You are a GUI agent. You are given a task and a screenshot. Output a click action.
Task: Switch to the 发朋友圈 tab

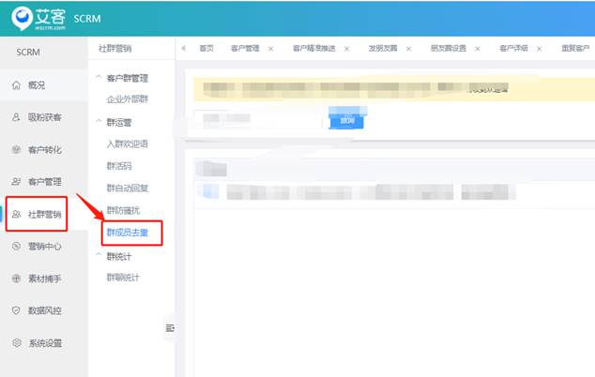[383, 48]
